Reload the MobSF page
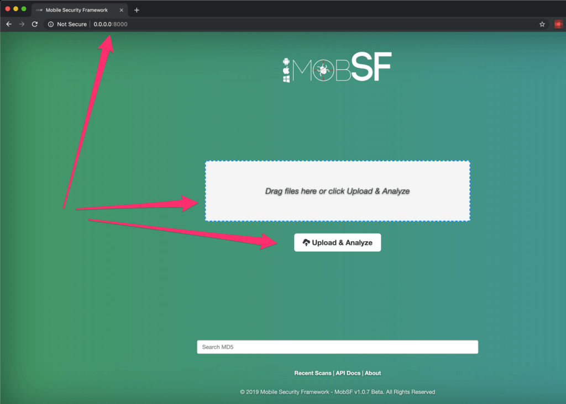The width and height of the screenshot is (566, 404). tap(35, 24)
